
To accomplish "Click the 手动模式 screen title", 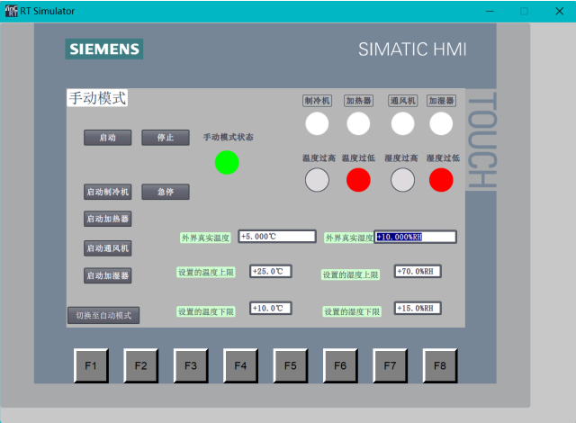I will [97, 98].
